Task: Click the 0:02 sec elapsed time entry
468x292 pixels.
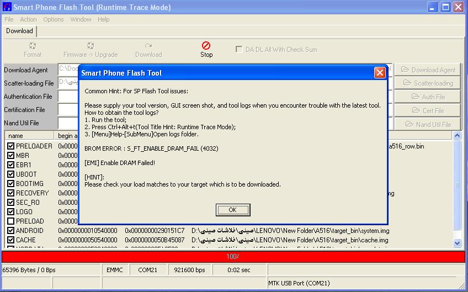Action: (239, 270)
